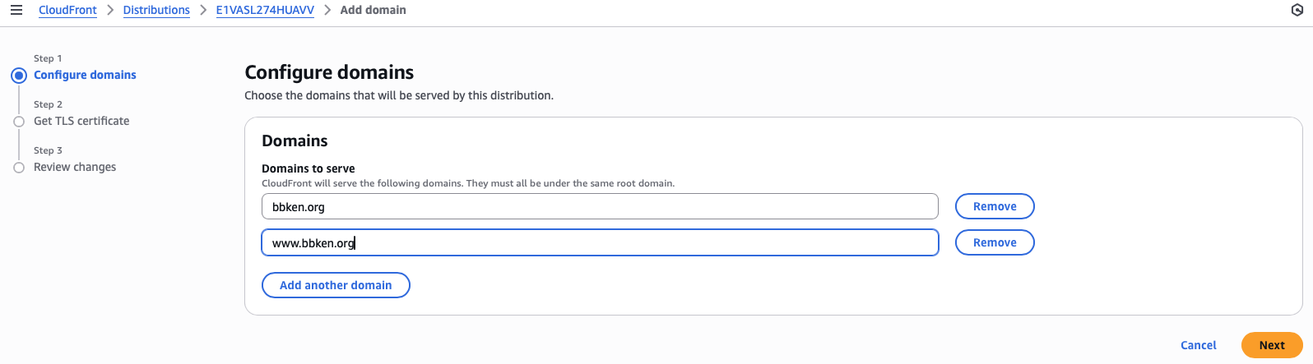Focus the bbken.org domain field

click(600, 207)
